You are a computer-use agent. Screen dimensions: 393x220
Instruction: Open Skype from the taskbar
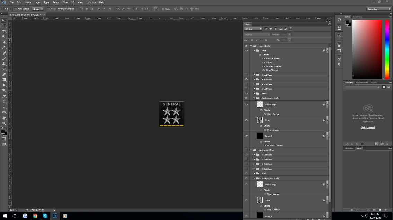[x=45, y=216]
